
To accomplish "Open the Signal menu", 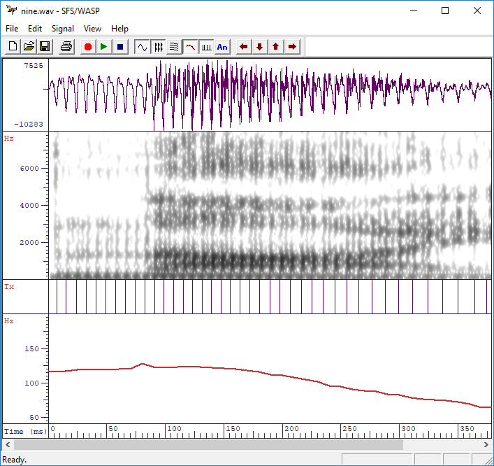I will pyautogui.click(x=63, y=29).
